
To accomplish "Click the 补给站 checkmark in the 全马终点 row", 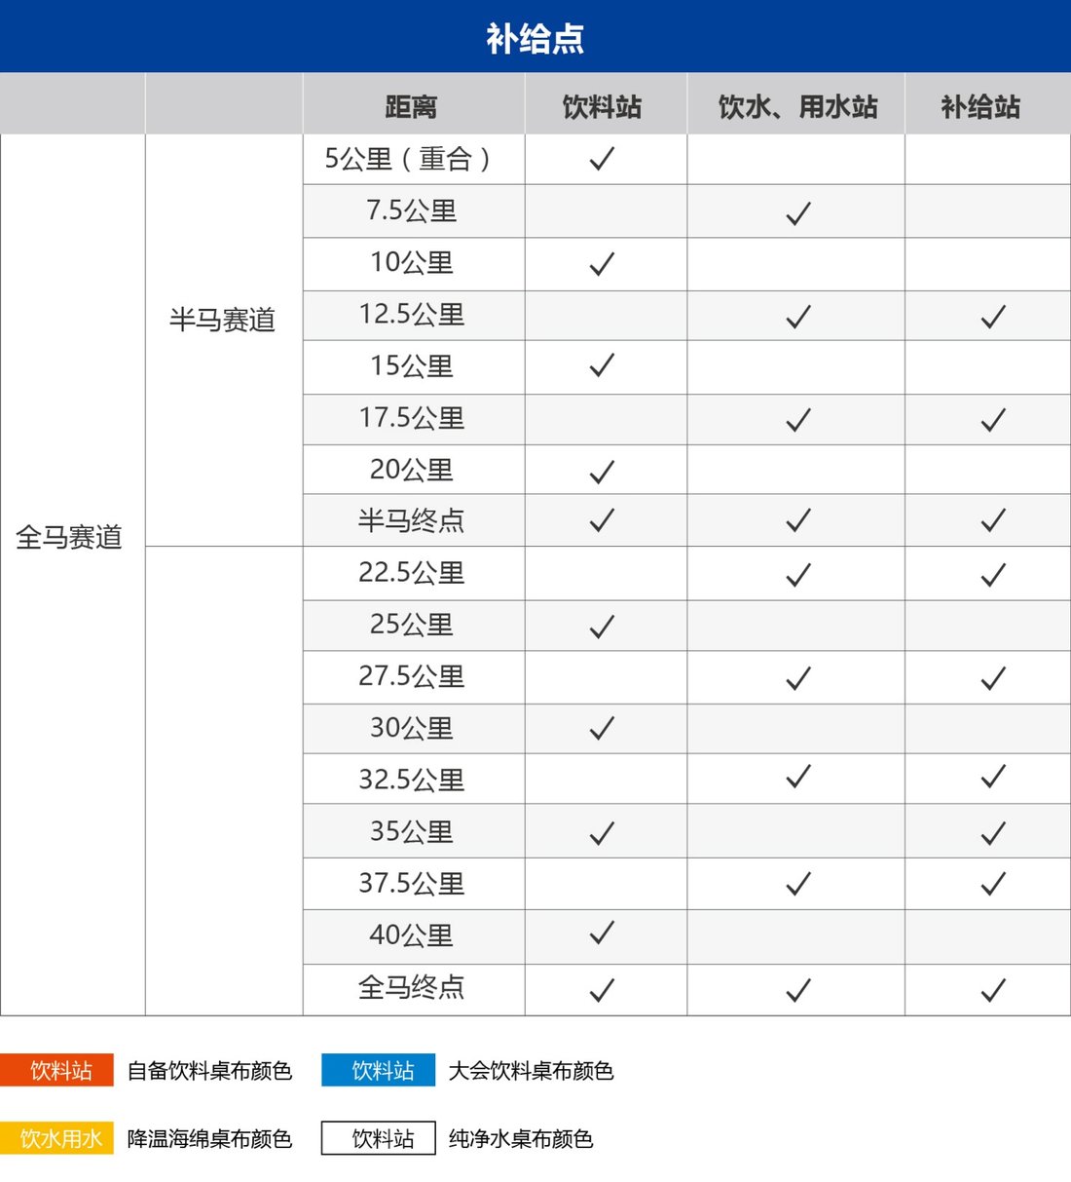I will (993, 991).
